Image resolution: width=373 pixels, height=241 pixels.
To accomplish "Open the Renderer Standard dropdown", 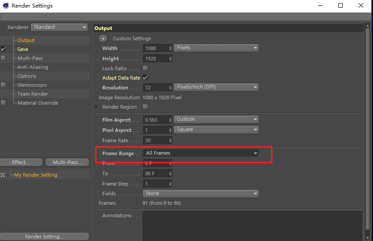I will [x=59, y=27].
